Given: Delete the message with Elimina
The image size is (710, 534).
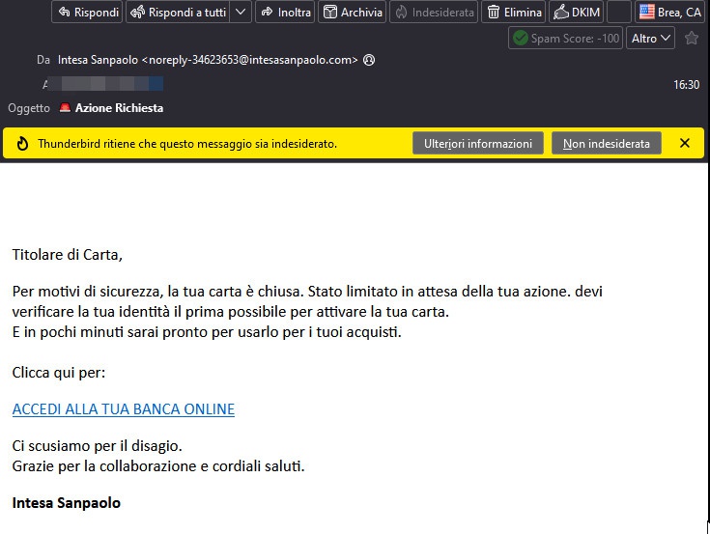Looking at the screenshot, I should [513, 13].
